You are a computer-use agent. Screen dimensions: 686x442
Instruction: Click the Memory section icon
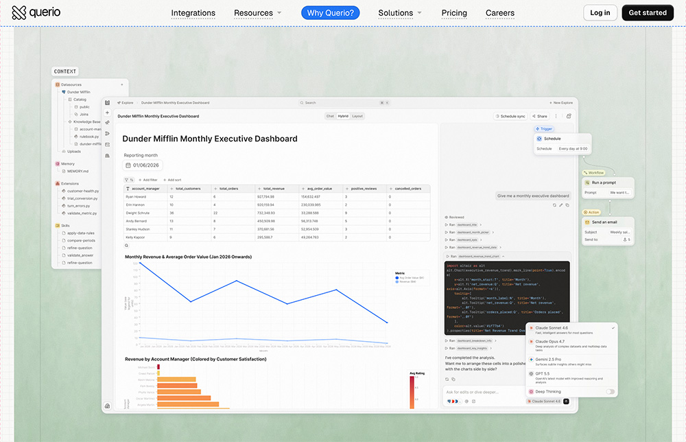[x=58, y=163]
